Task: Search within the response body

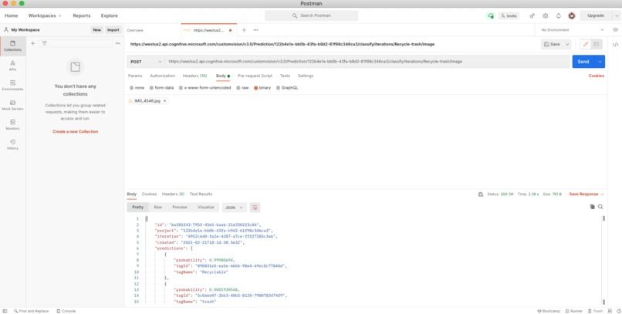Action: coord(600,207)
